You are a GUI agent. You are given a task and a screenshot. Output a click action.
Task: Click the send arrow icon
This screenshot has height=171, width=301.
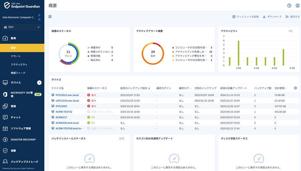click(x=287, y=17)
